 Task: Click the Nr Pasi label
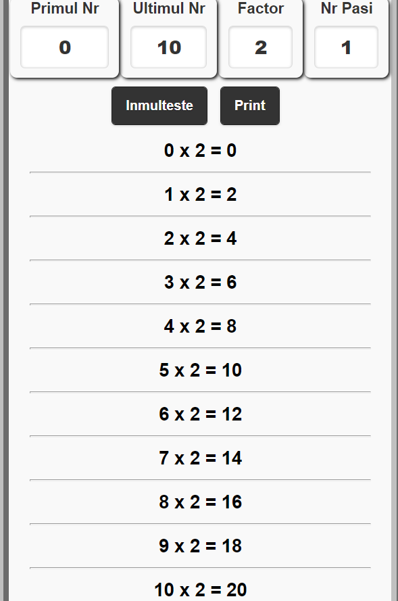346,9
